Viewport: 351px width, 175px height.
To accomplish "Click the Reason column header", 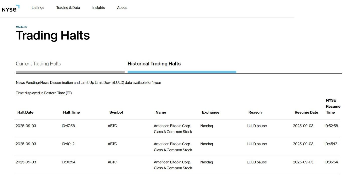I will click(255, 112).
